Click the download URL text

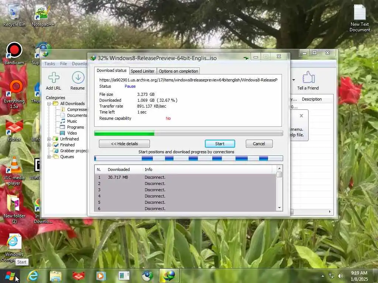point(188,80)
